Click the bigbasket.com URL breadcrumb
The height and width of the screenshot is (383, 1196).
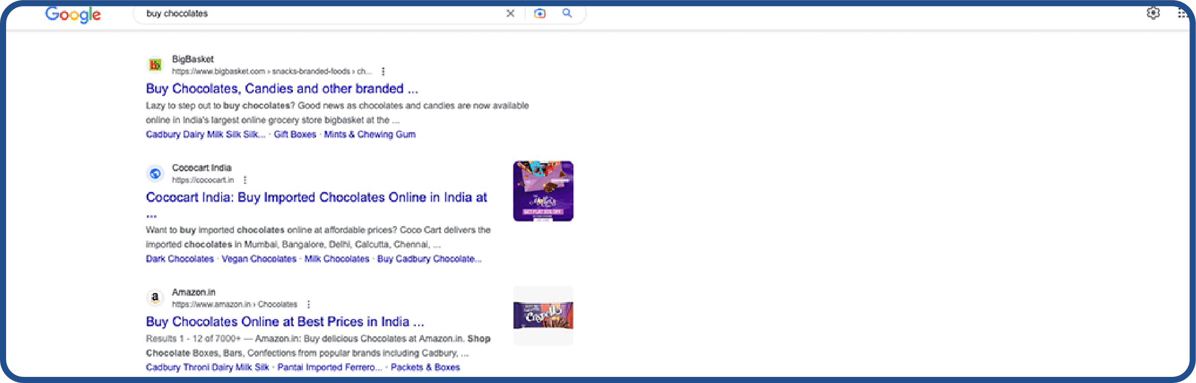point(271,71)
